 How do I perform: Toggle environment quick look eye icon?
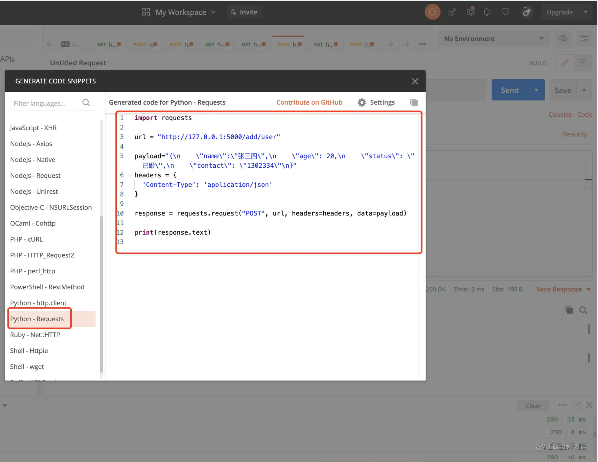pyautogui.click(x=563, y=38)
